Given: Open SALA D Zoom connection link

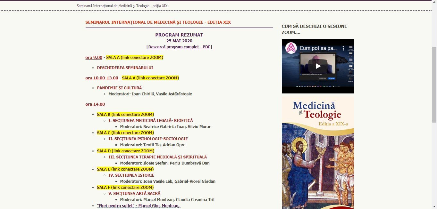Looking at the screenshot, I should tap(125, 151).
